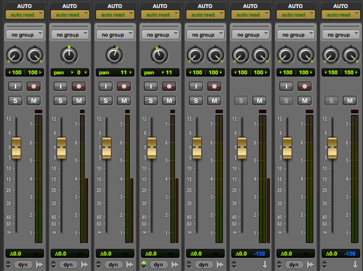Enable input monitoring on third channel
Image resolution: width=363 pixels, height=271 pixels.
106,86
